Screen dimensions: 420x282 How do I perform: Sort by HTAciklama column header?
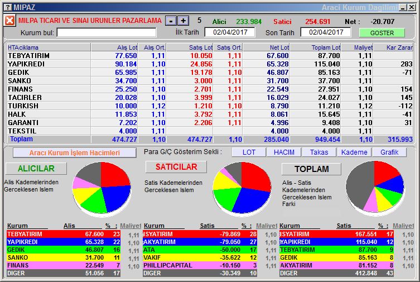click(x=49, y=47)
